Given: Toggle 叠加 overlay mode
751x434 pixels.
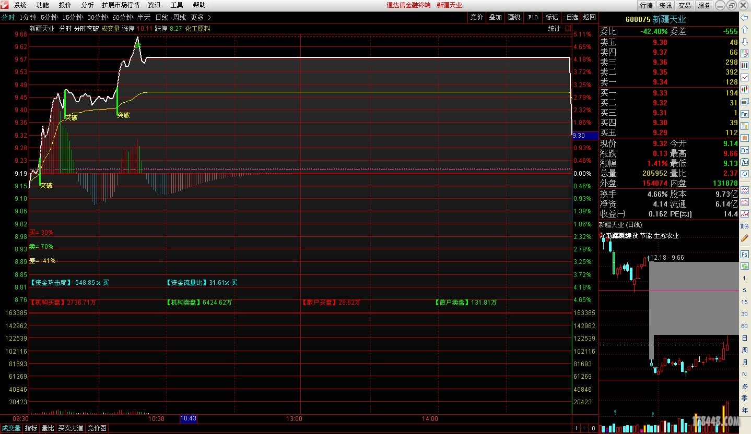Looking at the screenshot, I should point(495,17).
